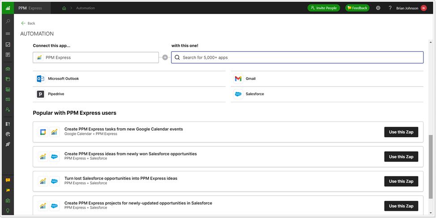Use the Google Calendar events Zap

point(401,132)
